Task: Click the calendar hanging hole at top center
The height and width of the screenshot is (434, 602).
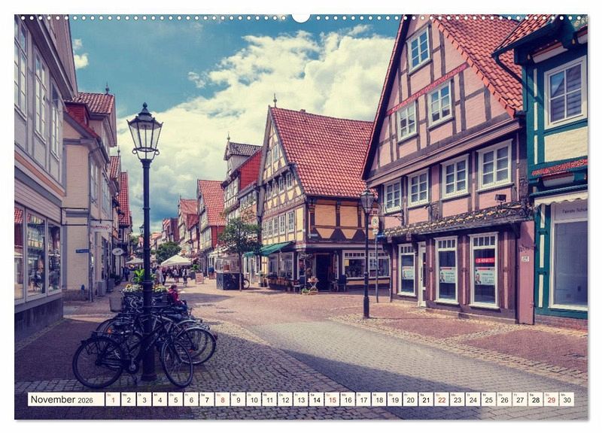Action: [301, 17]
